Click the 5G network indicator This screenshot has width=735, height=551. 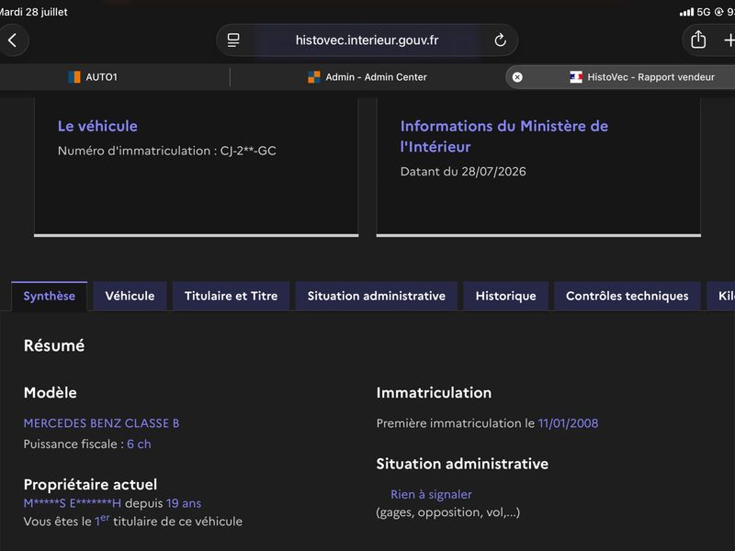[704, 12]
